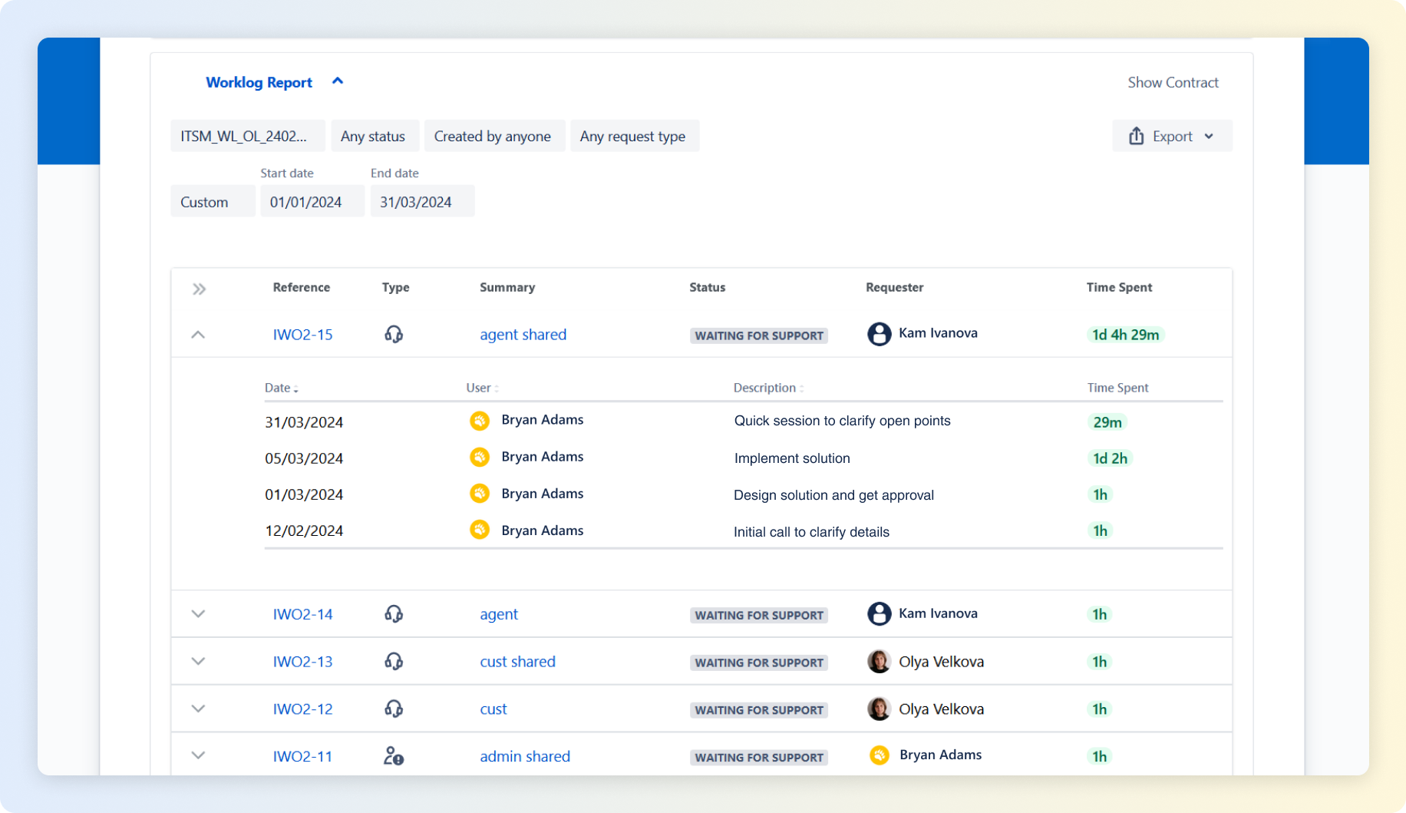The image size is (1406, 813).
Task: Click the Export share icon
Action: point(1136,136)
